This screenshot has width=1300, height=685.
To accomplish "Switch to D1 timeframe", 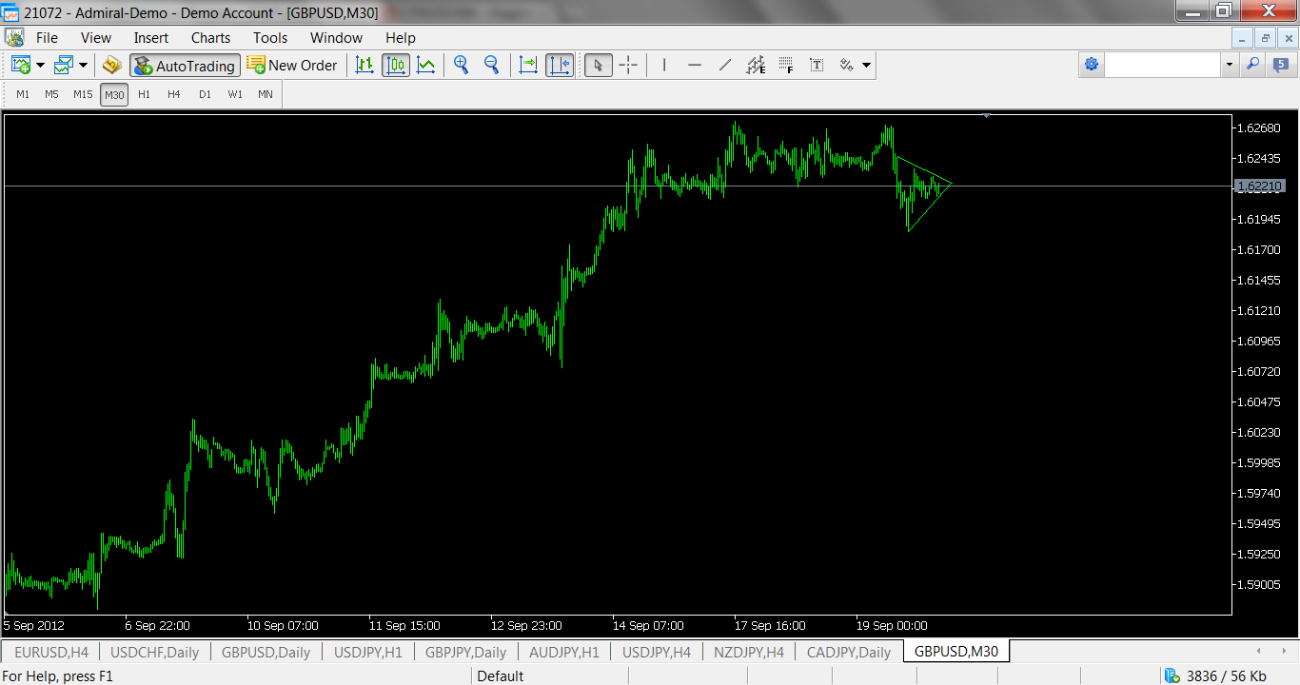I will [x=205, y=94].
